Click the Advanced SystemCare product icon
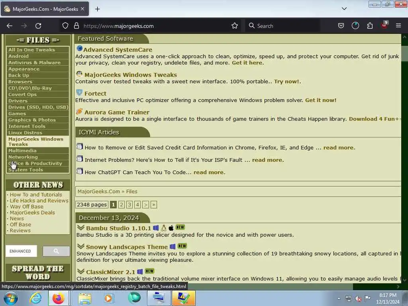The height and width of the screenshot is (306, 408). point(80,48)
